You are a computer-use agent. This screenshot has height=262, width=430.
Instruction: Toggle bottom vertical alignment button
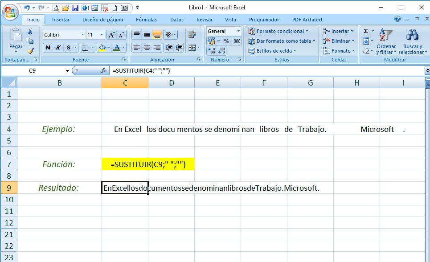point(157,35)
